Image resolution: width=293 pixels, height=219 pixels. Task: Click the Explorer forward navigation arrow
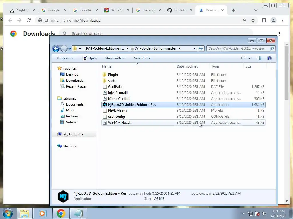(x=64, y=48)
